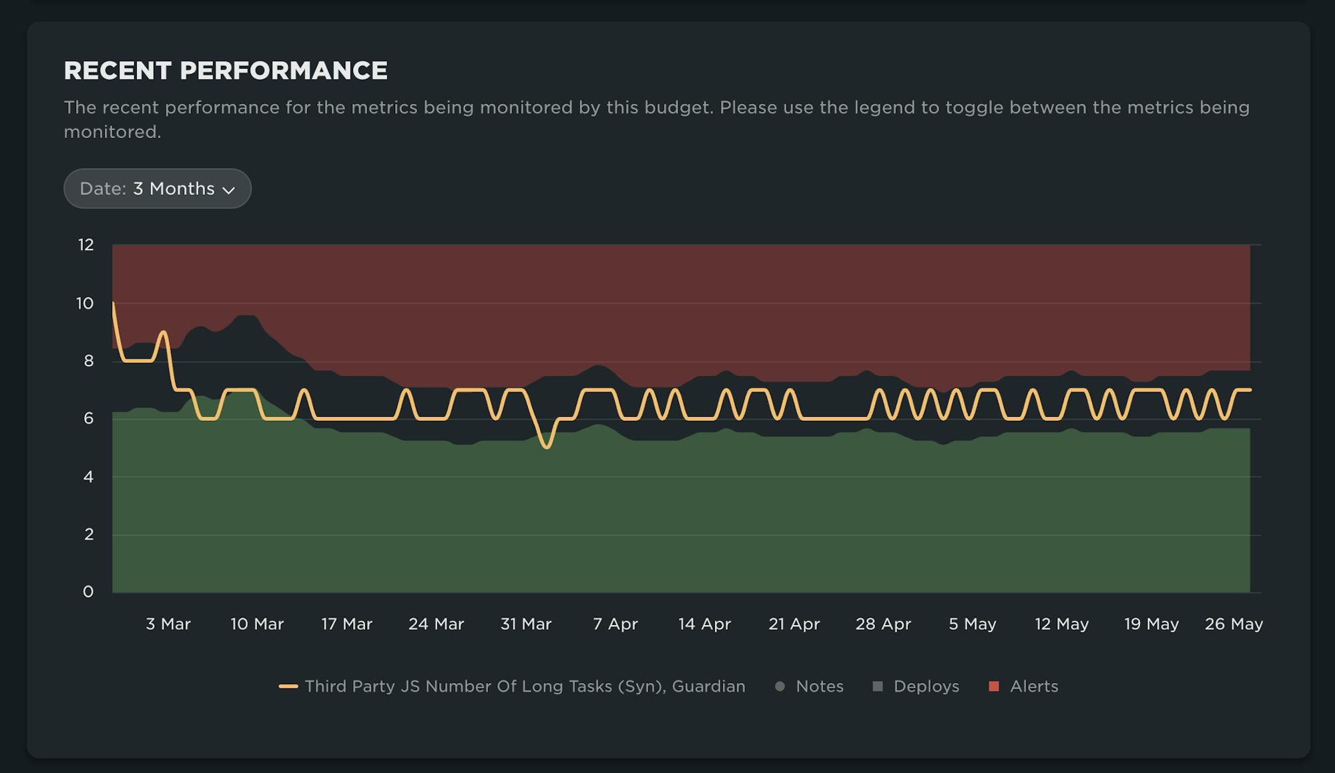Click the 12 y-axis label
This screenshot has width=1335, height=773.
(x=85, y=245)
